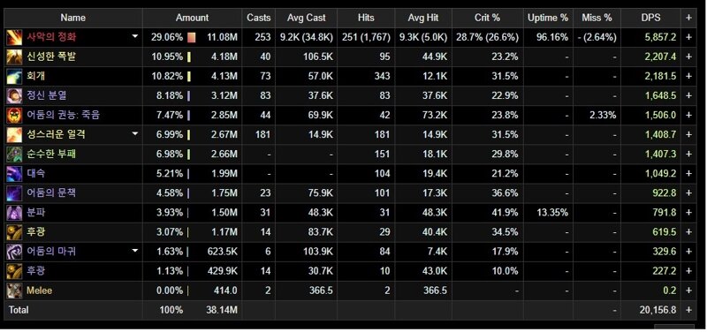Click the plus button in header row

pos(688,18)
